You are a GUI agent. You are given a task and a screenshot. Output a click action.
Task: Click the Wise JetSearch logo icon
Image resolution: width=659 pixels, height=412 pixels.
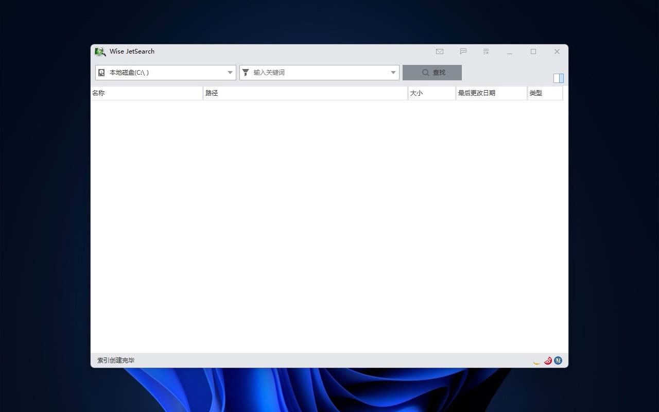click(100, 51)
